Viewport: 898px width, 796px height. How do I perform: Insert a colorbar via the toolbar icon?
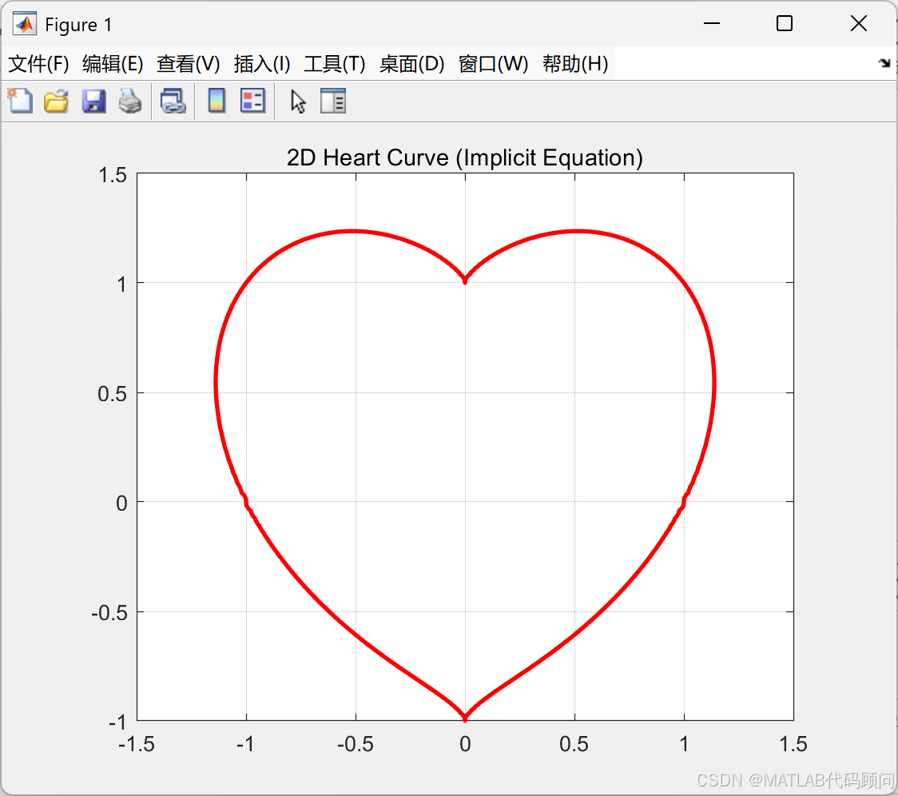pyautogui.click(x=217, y=101)
